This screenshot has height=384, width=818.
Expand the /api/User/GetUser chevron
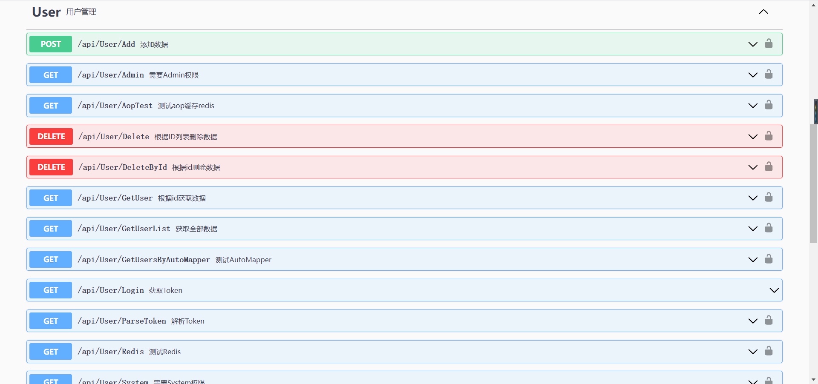click(753, 198)
